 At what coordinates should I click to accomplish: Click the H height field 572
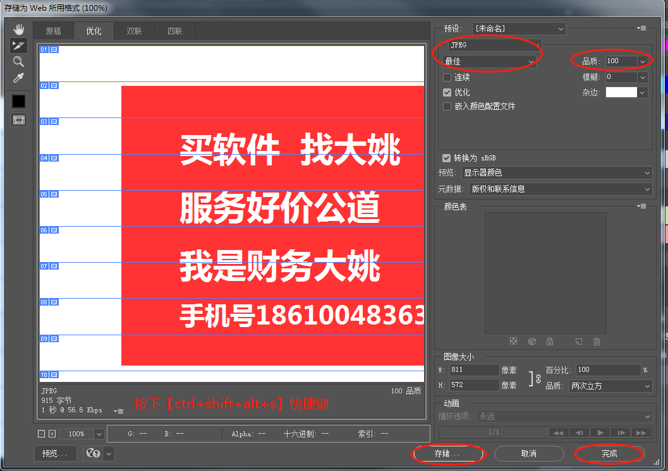(x=474, y=385)
